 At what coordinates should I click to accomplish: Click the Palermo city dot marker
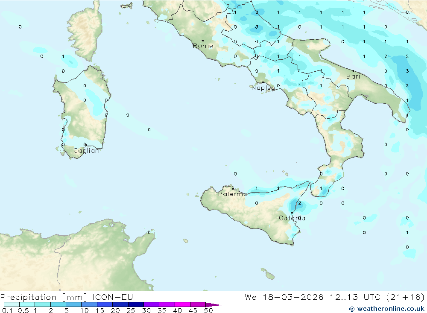pos(233,188)
